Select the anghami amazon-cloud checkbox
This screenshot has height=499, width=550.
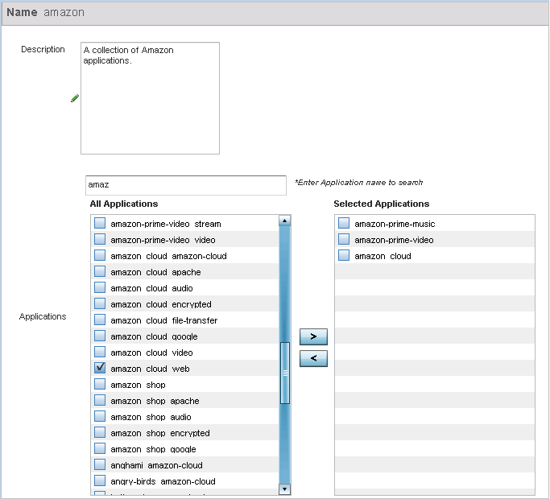point(100,464)
